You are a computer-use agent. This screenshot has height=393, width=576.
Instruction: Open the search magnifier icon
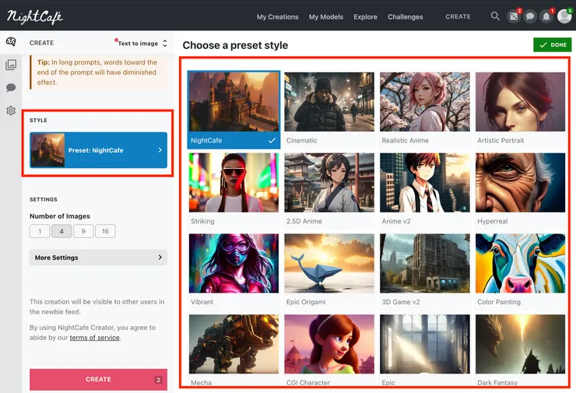click(x=495, y=16)
